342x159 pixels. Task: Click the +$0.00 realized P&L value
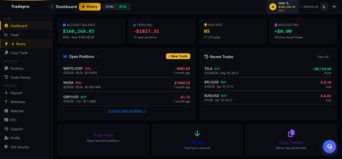pyautogui.click(x=283, y=31)
